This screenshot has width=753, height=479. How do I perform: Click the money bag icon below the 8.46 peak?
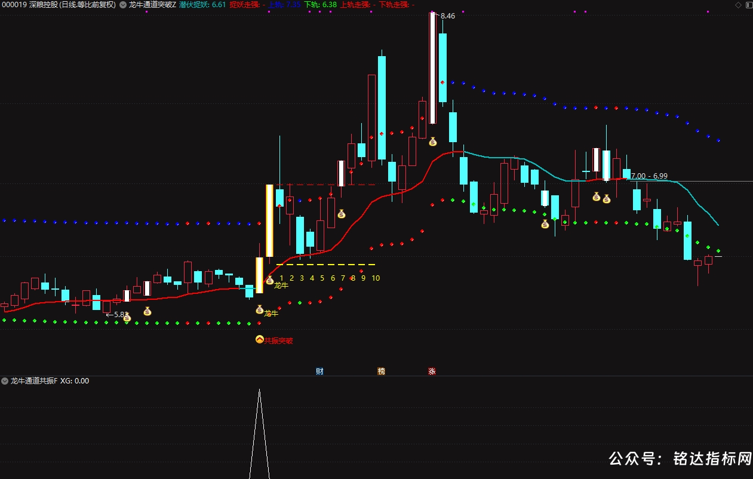[432, 142]
